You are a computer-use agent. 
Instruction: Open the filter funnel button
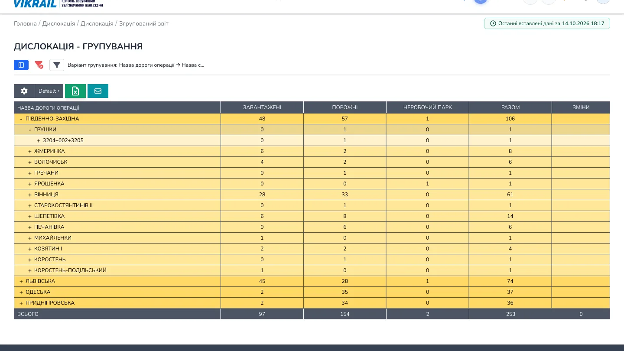coord(57,65)
